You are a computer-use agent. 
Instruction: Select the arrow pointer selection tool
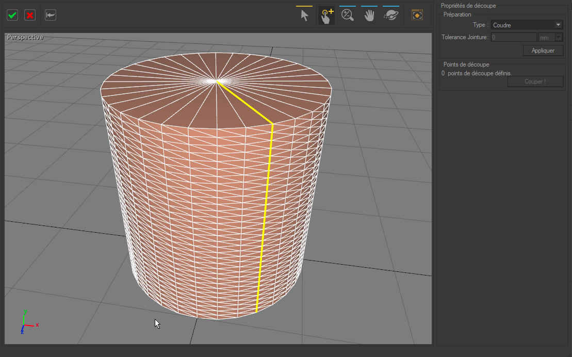coord(304,15)
